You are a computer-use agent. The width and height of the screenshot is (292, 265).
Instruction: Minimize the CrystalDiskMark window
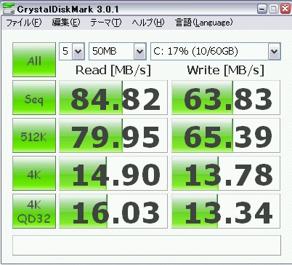(261, 9)
